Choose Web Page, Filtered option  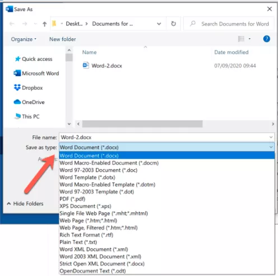(x=167, y=228)
